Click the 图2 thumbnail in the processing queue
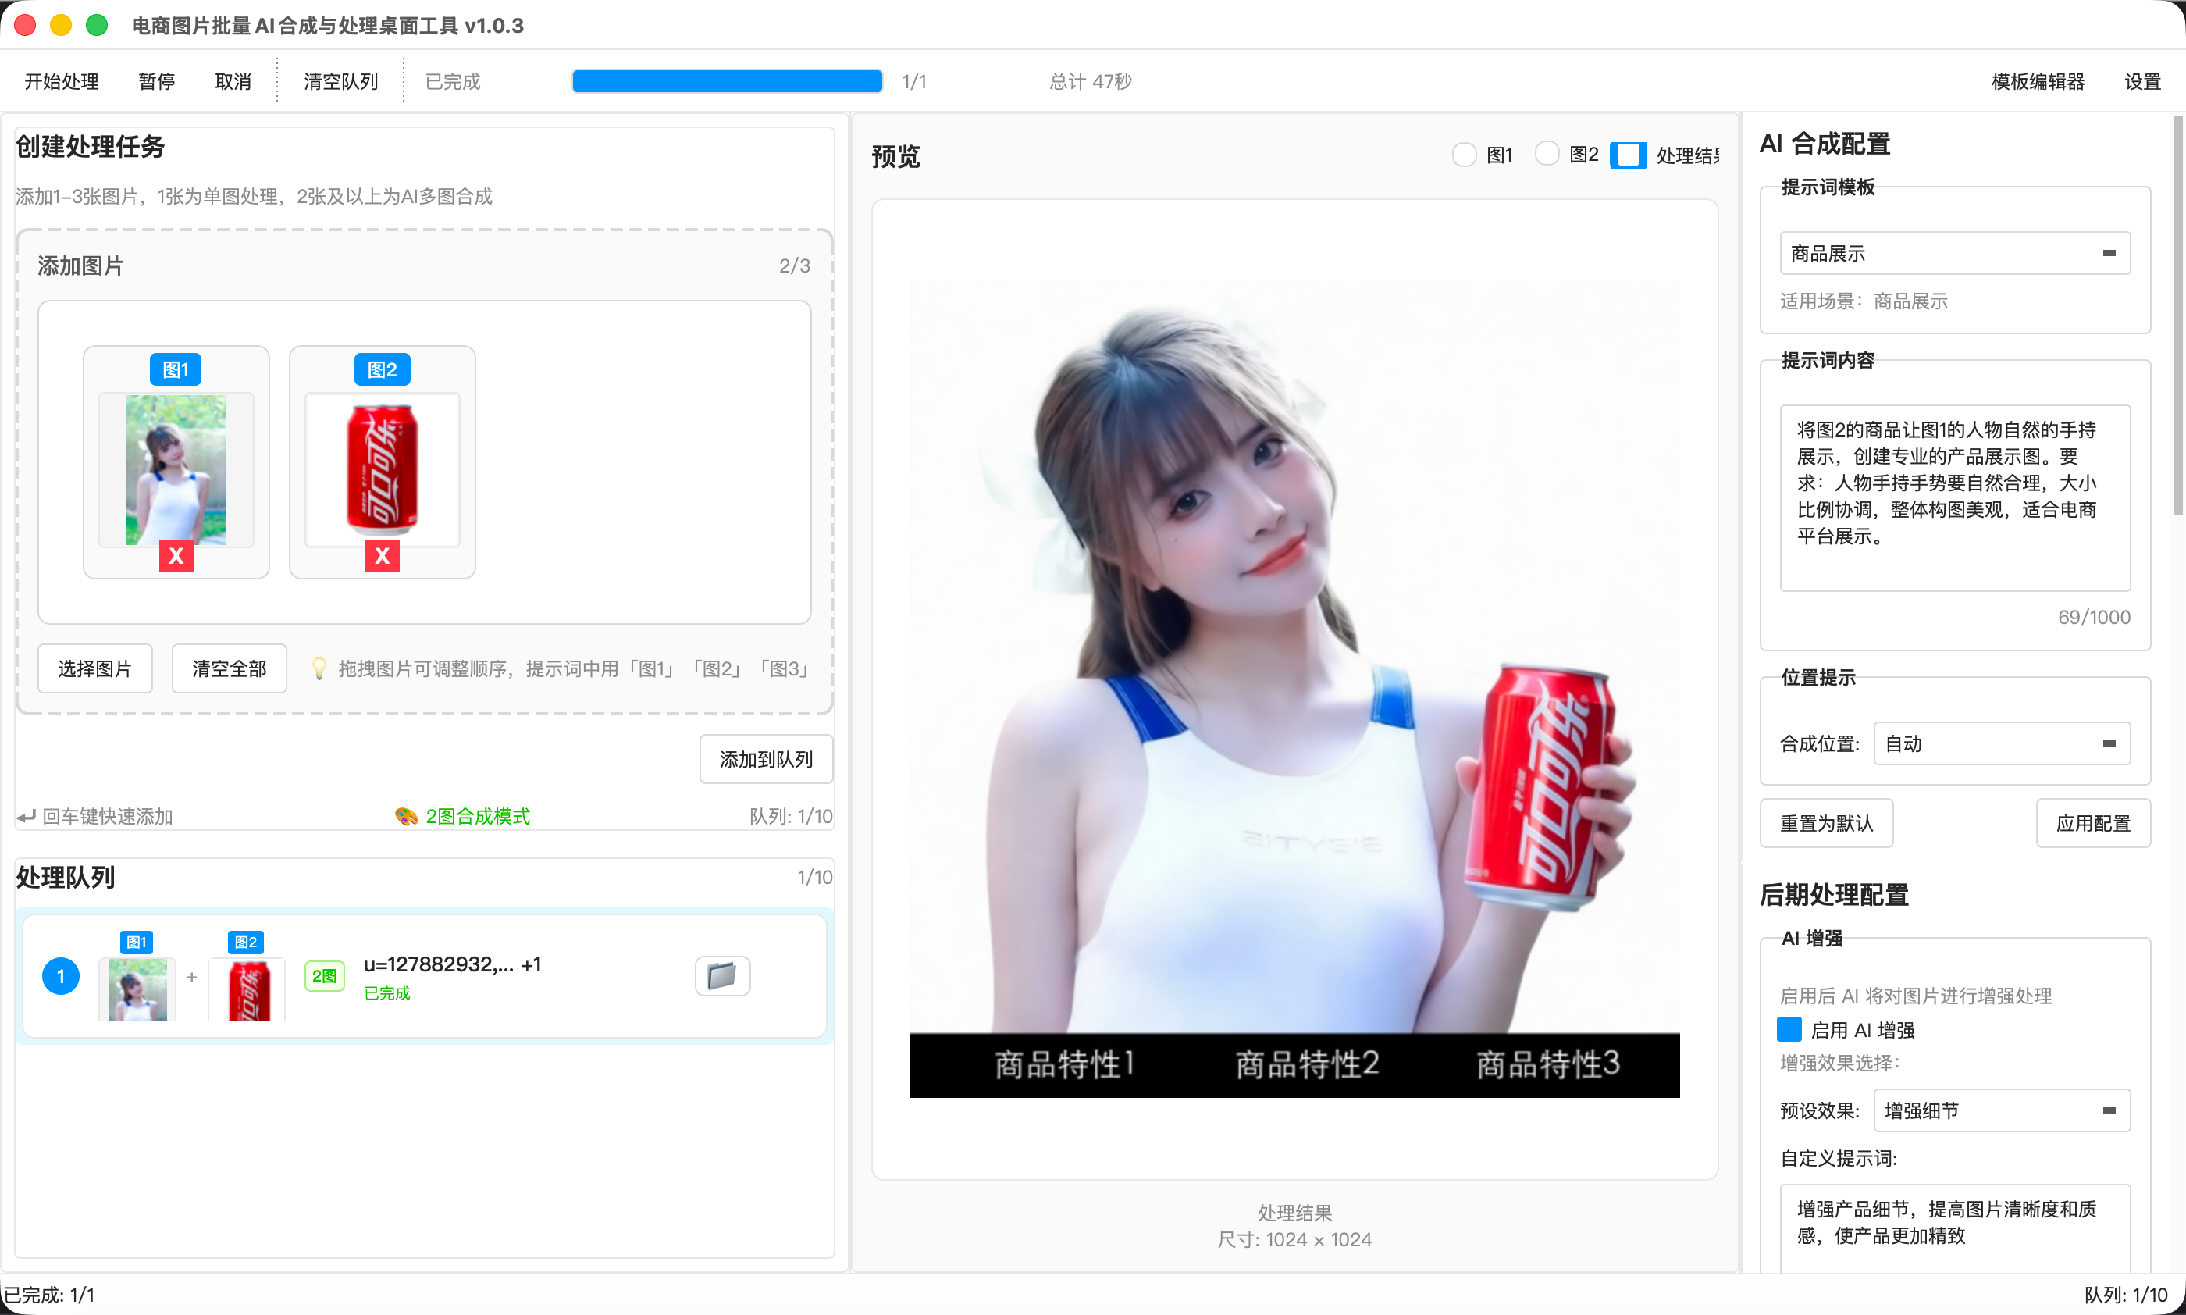This screenshot has height=1315, width=2186. 249,990
